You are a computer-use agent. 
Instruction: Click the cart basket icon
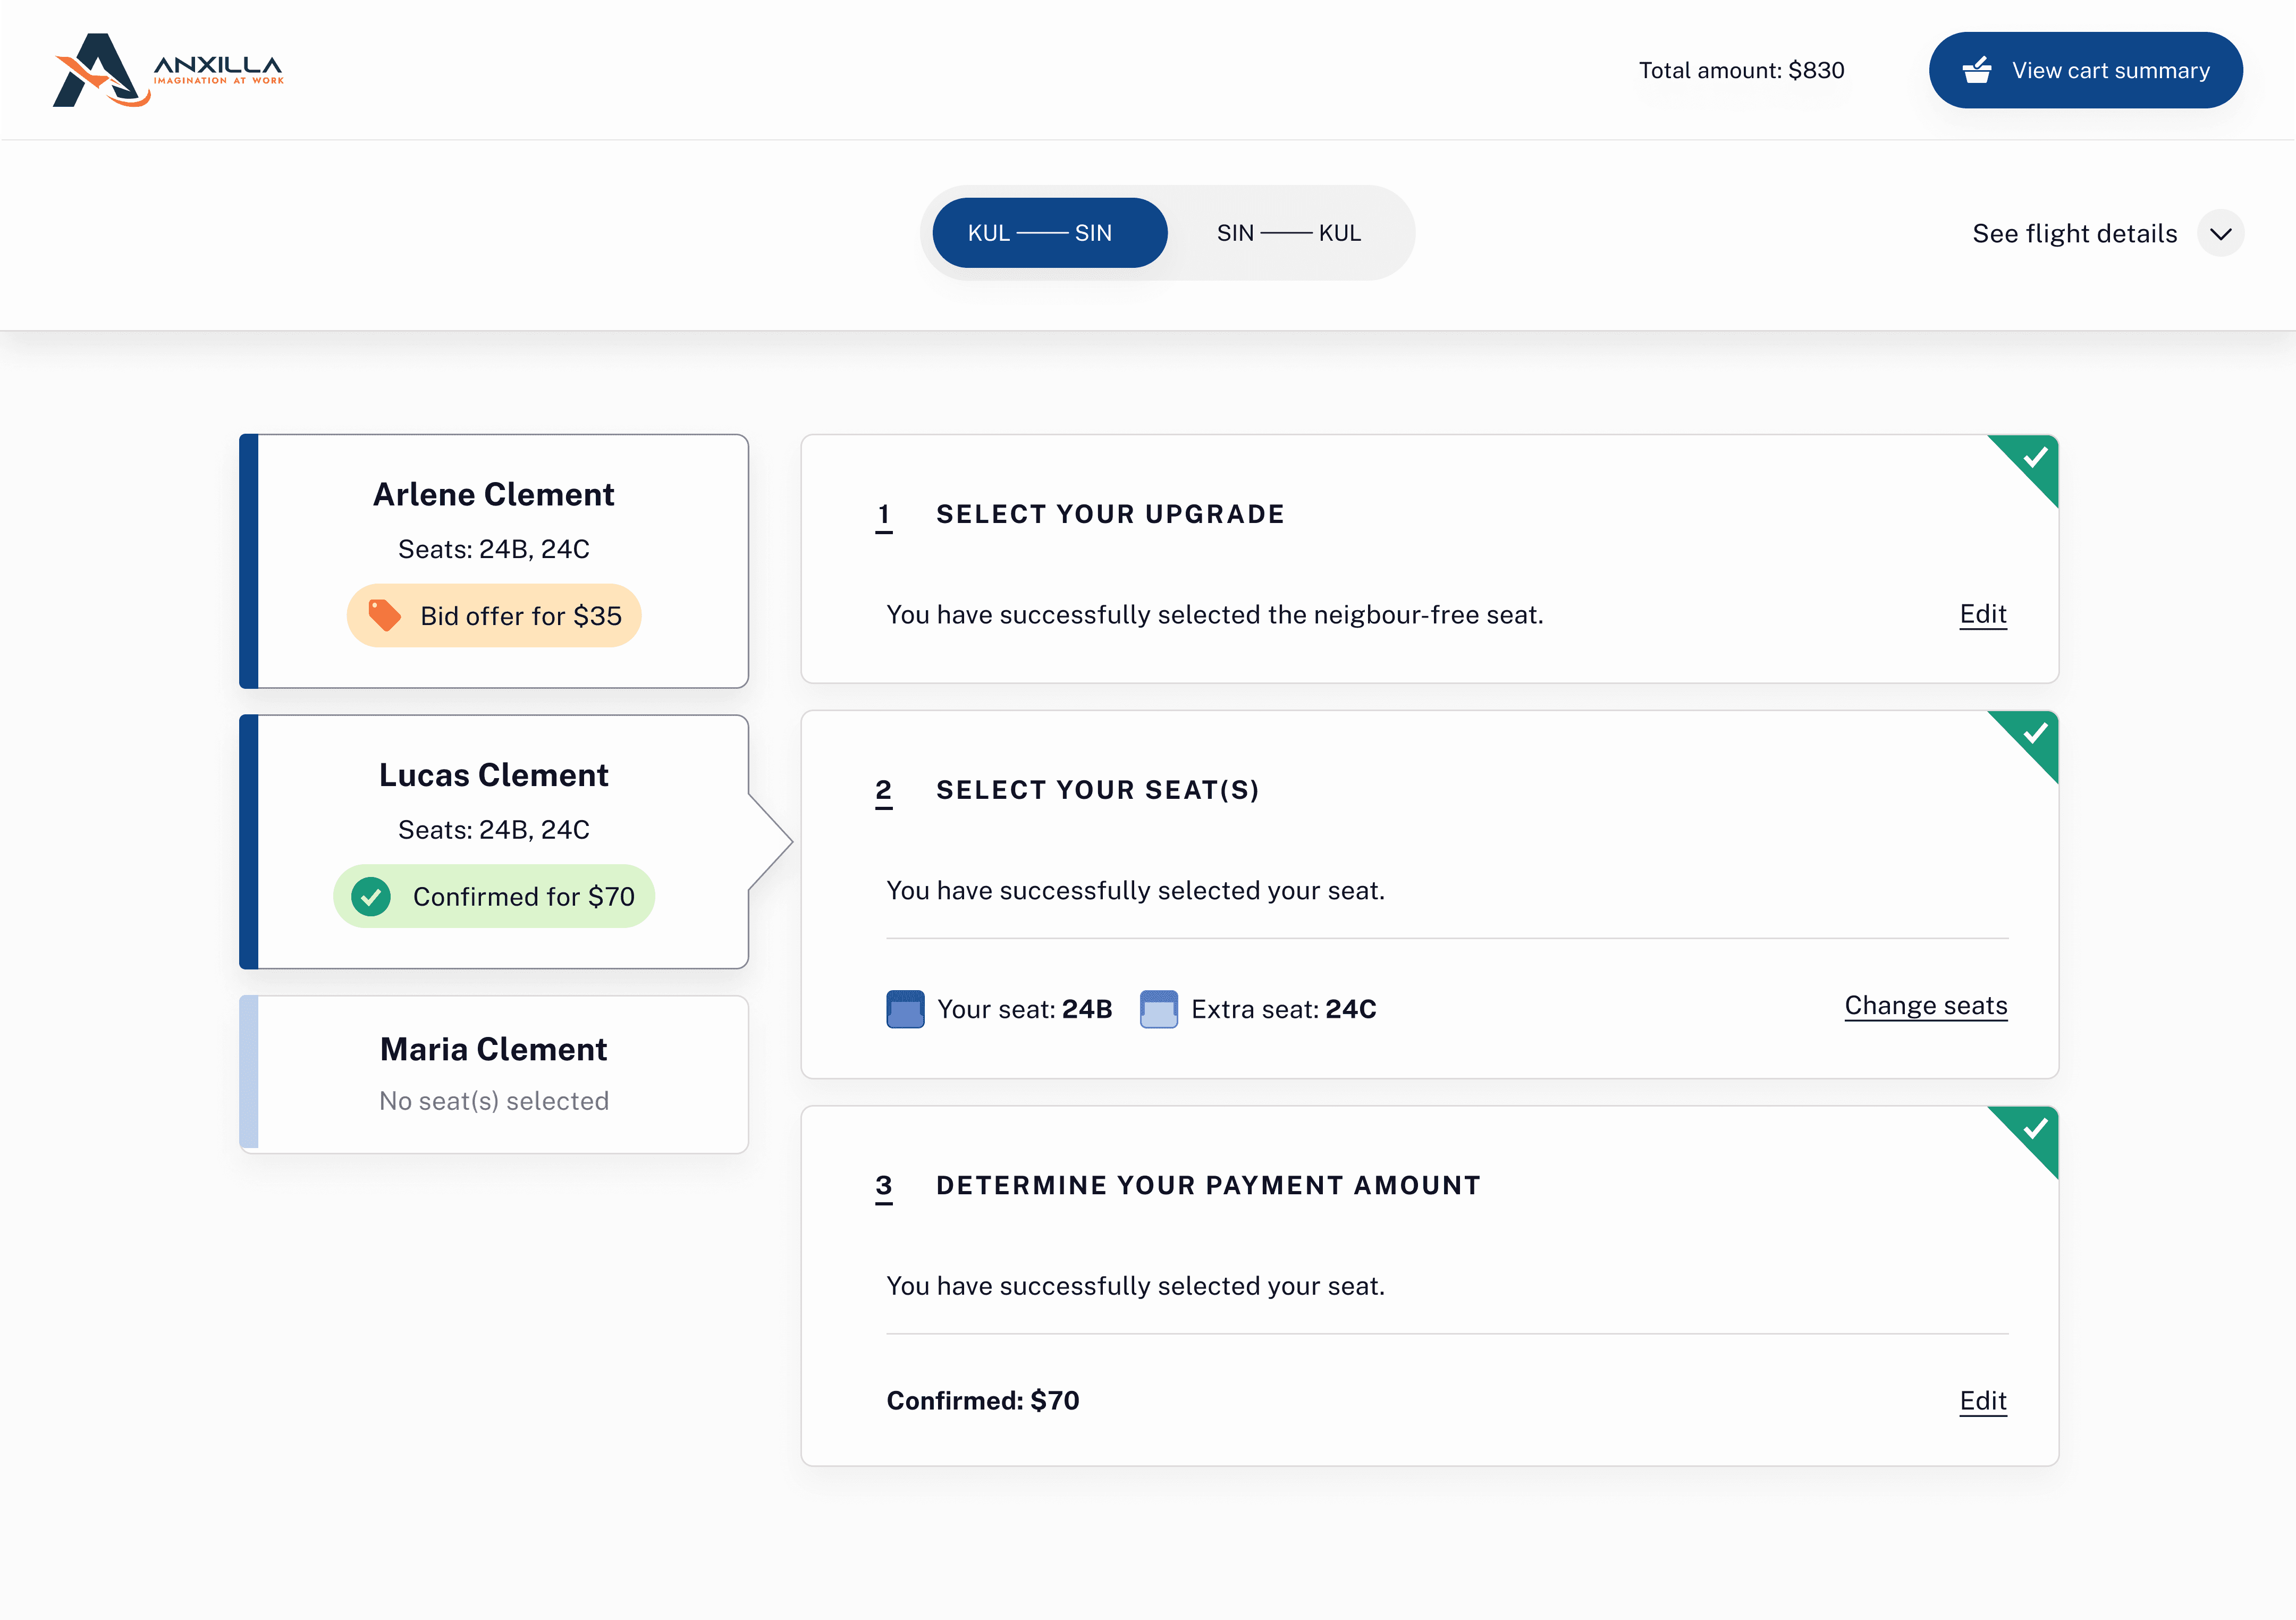tap(1976, 70)
